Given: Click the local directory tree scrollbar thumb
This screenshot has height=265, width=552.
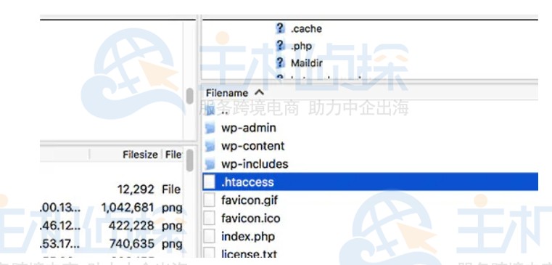Looking at the screenshot, I should (x=190, y=96).
